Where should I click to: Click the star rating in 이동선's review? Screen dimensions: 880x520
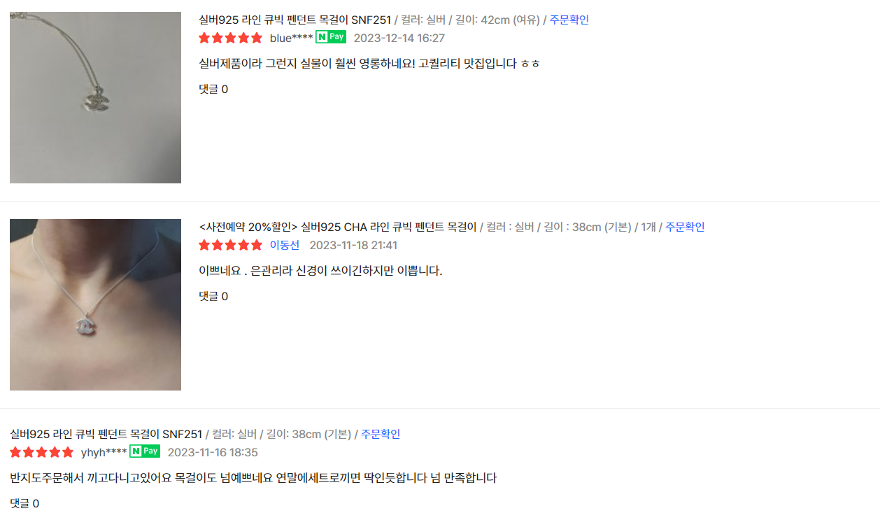pos(230,245)
